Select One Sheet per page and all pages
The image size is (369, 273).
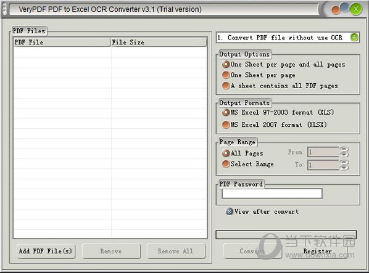[284, 64]
